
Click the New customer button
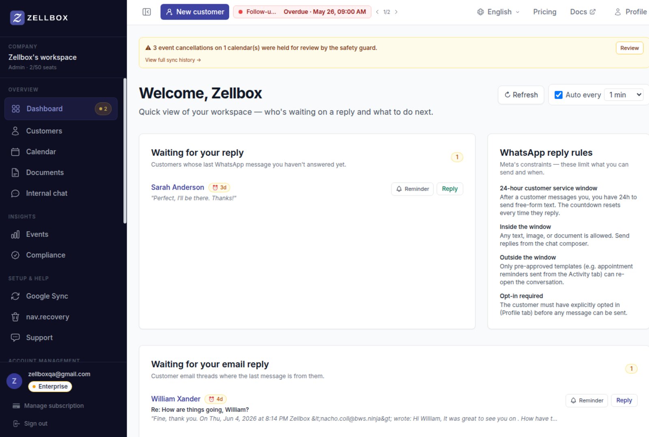[x=195, y=12]
